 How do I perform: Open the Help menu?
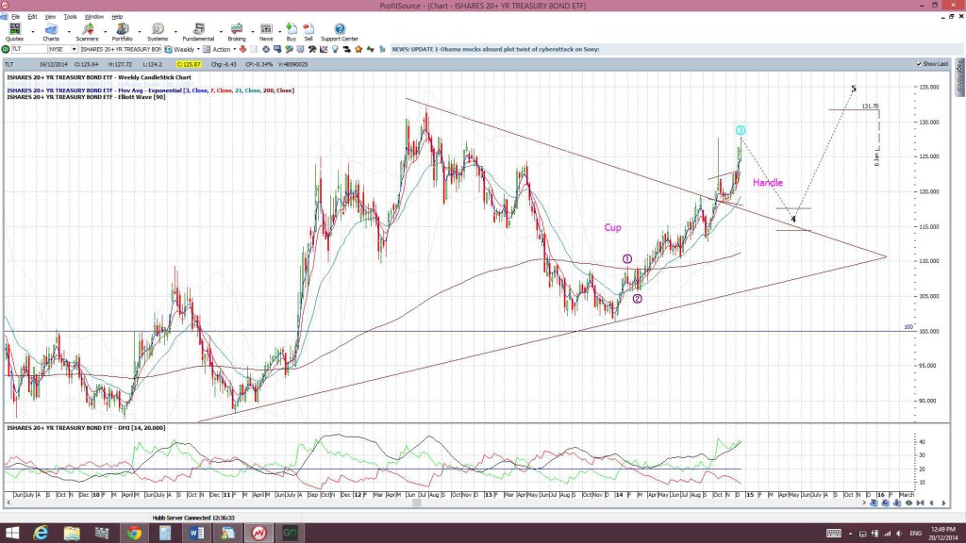click(117, 17)
